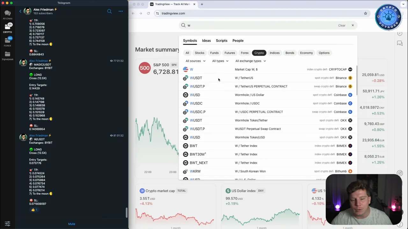Select WUSDT Binance spot result
The height and width of the screenshot is (229, 408).
(x=268, y=78)
